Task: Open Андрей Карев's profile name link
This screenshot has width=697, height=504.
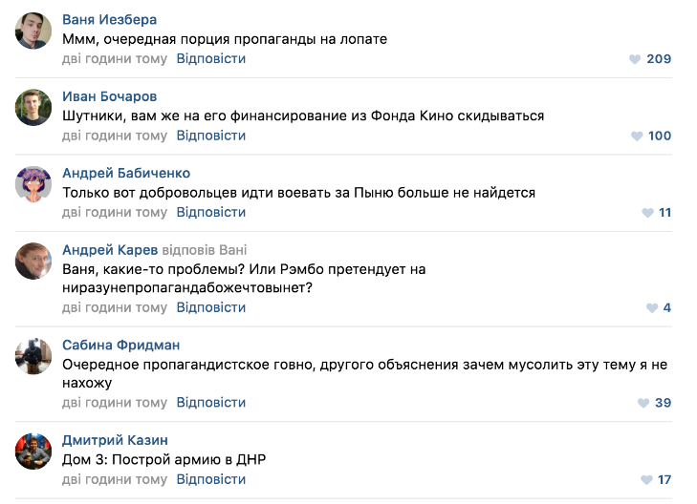Action: click(110, 250)
